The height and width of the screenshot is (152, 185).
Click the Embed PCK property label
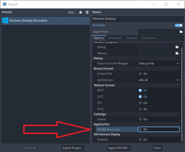click(105, 74)
